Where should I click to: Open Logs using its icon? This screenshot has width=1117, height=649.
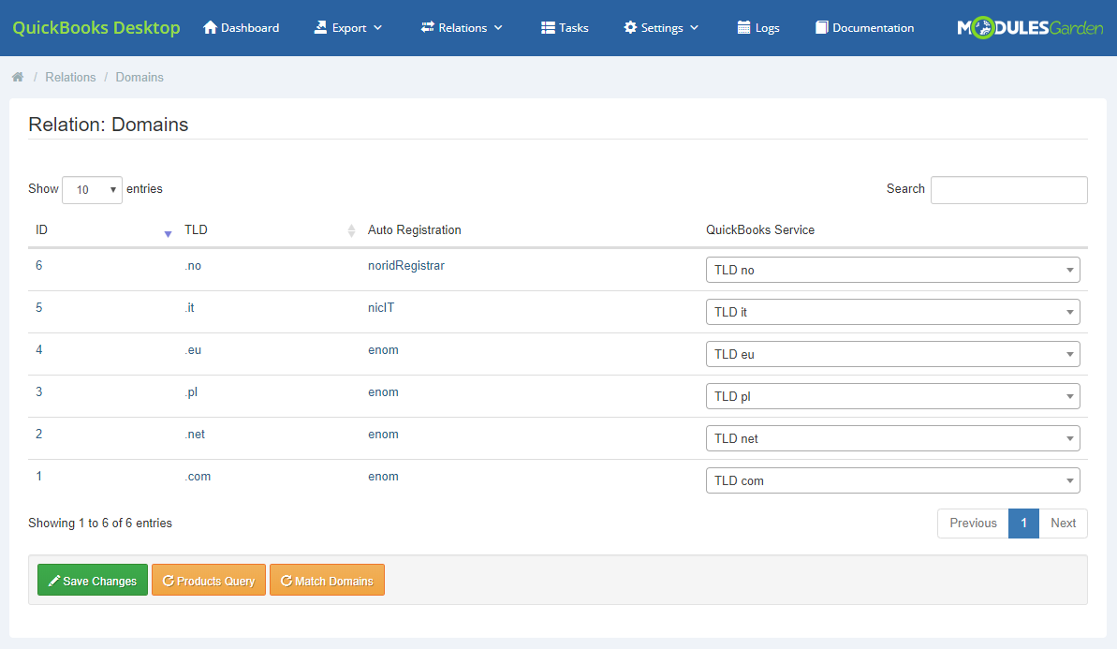tap(742, 27)
